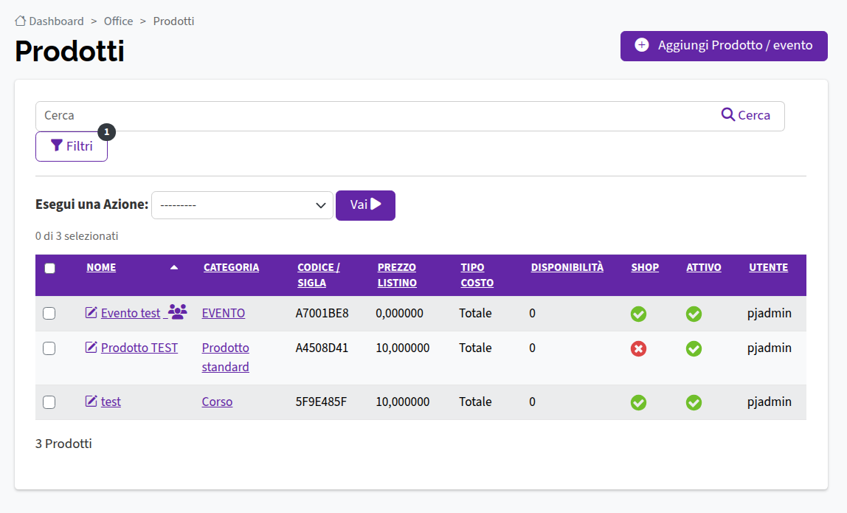Navigate to Office in the breadcrumb
The height and width of the screenshot is (513, 847).
(x=118, y=21)
